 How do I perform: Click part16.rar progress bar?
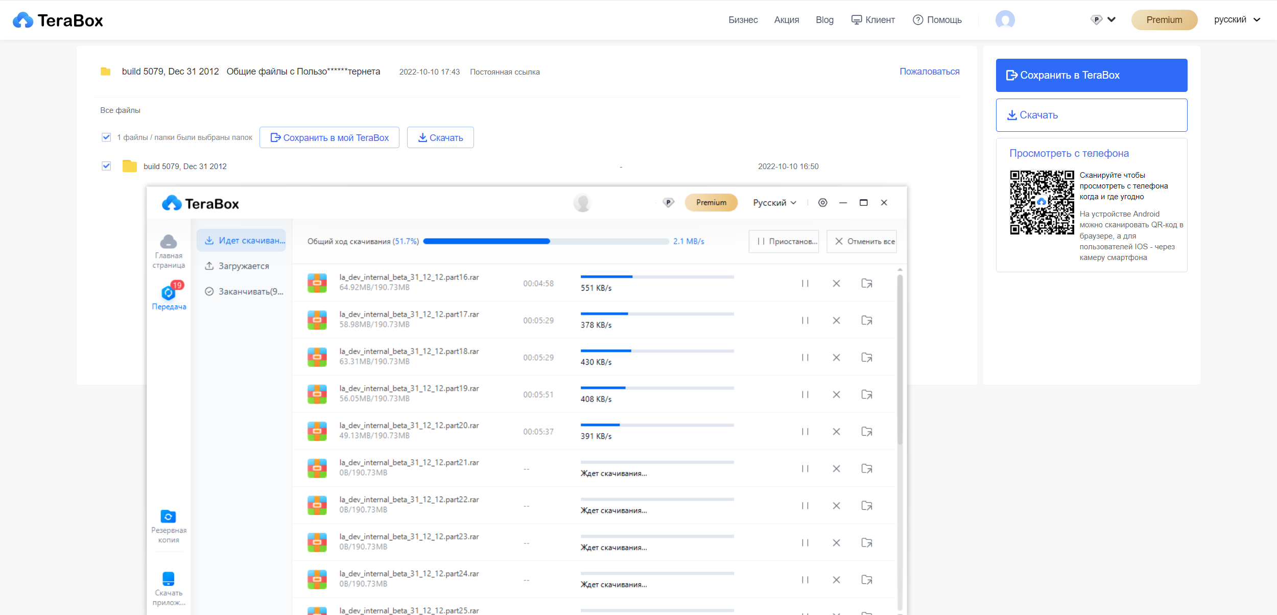click(x=657, y=277)
